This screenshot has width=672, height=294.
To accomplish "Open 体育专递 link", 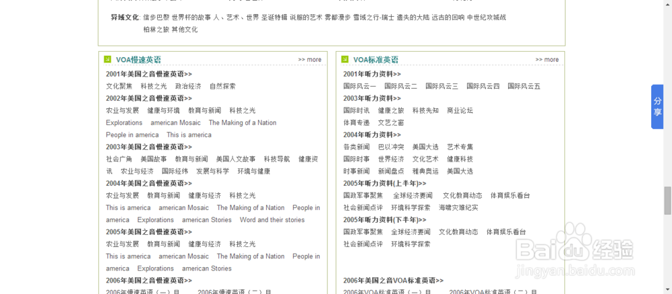I will point(357,122).
